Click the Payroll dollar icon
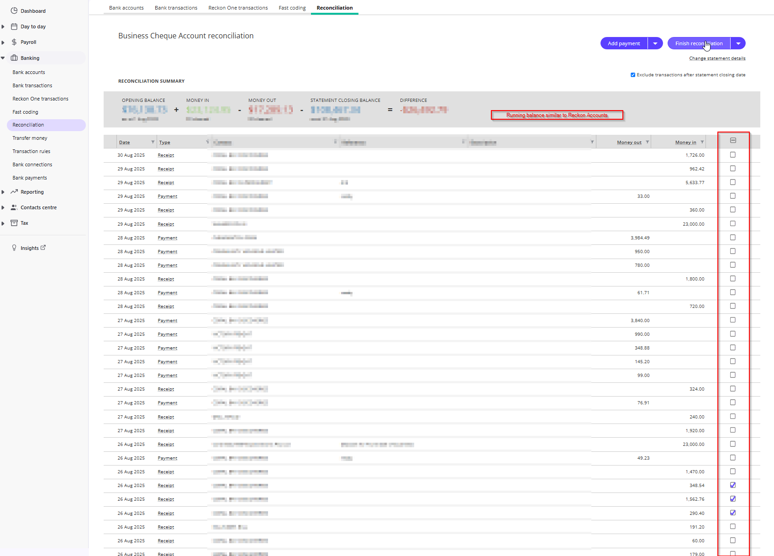 pyautogui.click(x=14, y=42)
